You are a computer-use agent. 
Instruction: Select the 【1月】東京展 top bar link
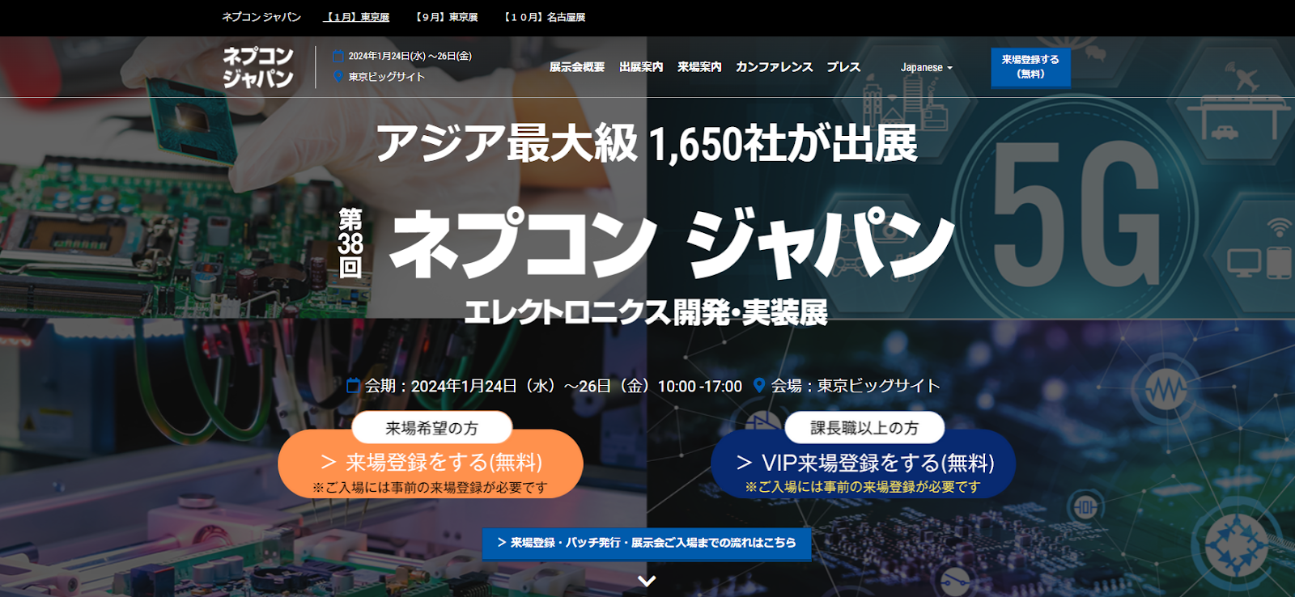point(356,17)
